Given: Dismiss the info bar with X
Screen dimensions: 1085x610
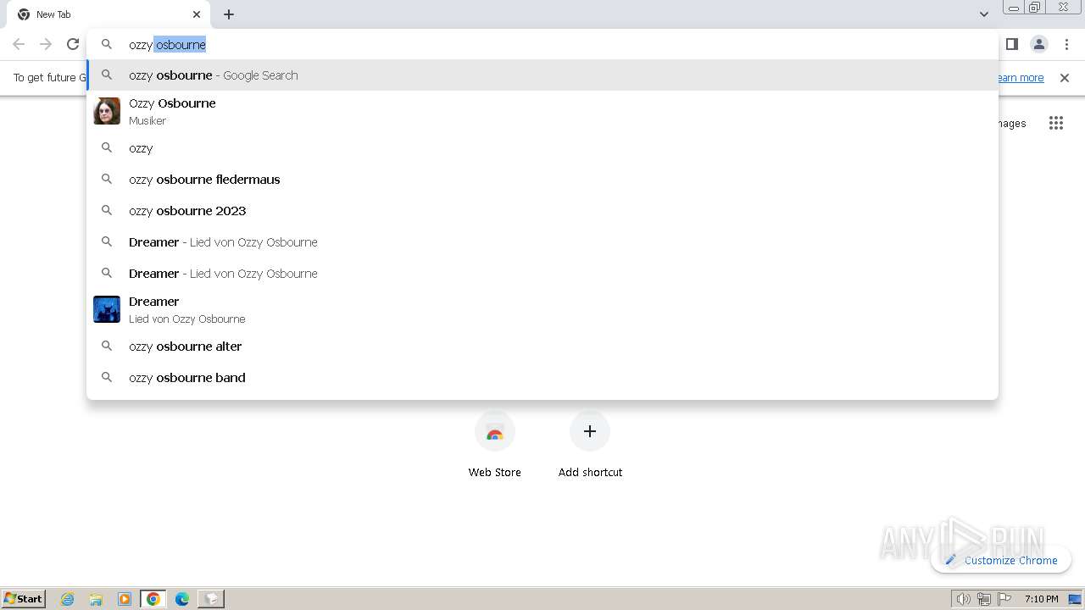Looking at the screenshot, I should (1065, 78).
